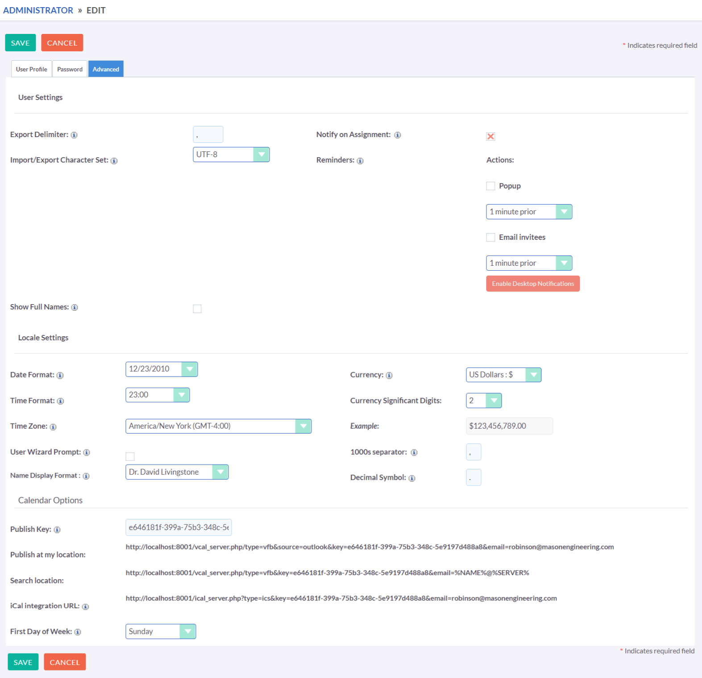Click the Publish Key info icon
Screen dimensions: 702x678
(57, 530)
